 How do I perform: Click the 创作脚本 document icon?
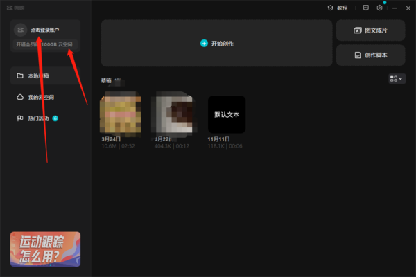pyautogui.click(x=358, y=55)
